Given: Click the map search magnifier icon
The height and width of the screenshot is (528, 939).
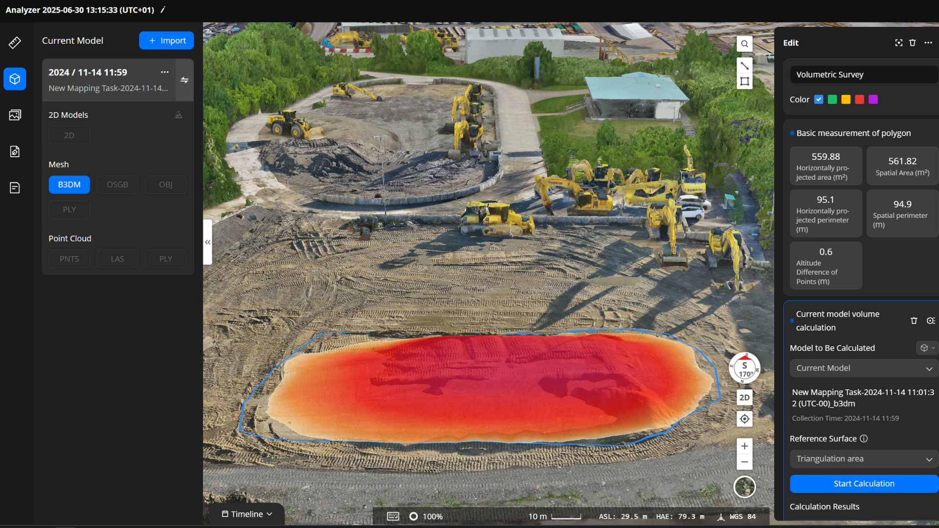Looking at the screenshot, I should coord(744,44).
